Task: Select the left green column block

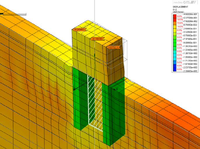Action: pyautogui.click(x=78, y=102)
